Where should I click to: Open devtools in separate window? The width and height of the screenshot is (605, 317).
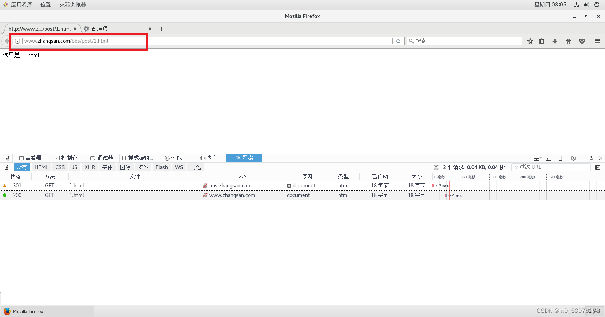[592, 158]
